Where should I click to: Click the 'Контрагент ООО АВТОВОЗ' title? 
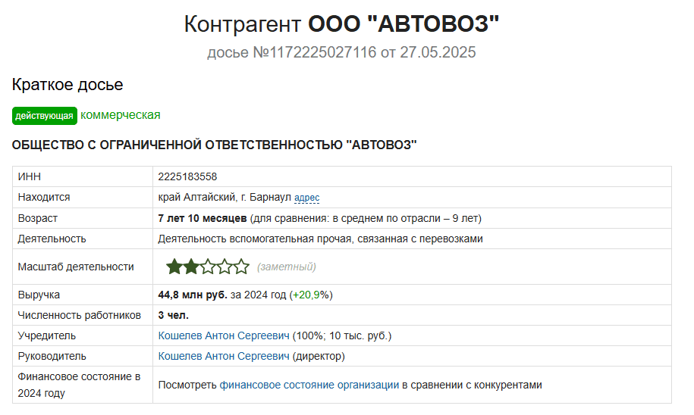pyautogui.click(x=341, y=24)
